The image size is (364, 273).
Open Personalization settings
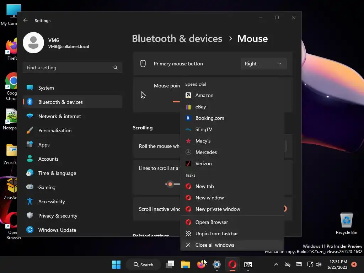pyautogui.click(x=73, y=130)
